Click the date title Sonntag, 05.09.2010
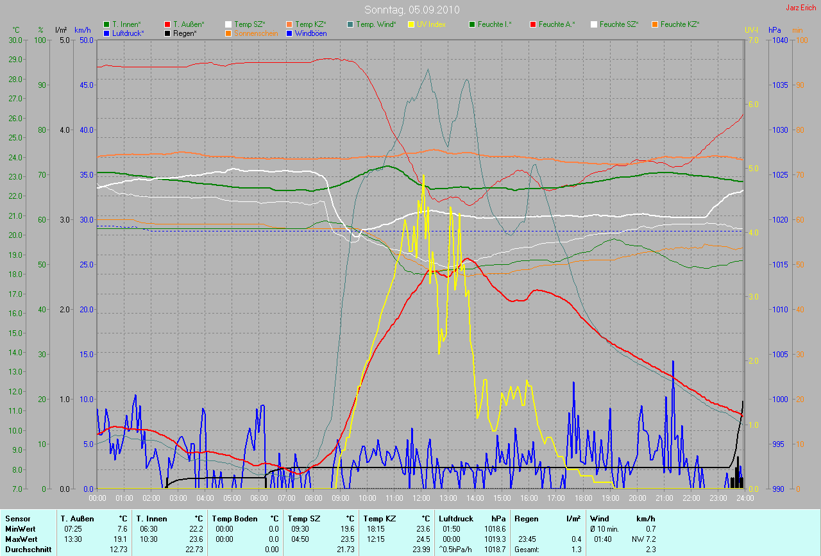This screenshot has width=821, height=556. [410, 10]
